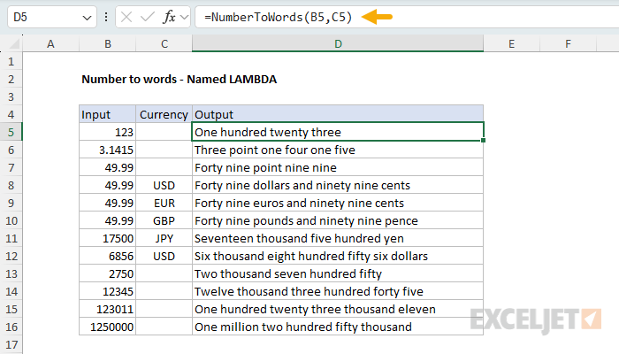Click the Select All corner triangle
The height and width of the screenshot is (354, 619).
pos(14,43)
